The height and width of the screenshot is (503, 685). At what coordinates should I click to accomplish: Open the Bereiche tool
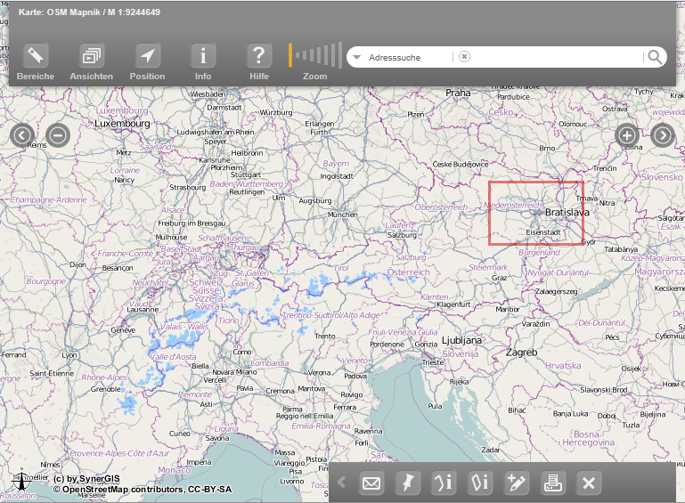(36, 56)
